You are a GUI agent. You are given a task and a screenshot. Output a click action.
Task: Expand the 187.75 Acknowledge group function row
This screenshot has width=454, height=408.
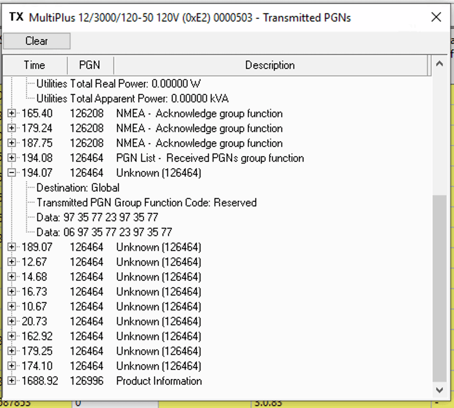(12, 143)
